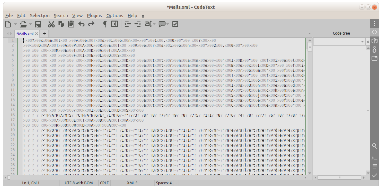
Task: Unindent selected lines toolbar icon
Action: click(138, 24)
